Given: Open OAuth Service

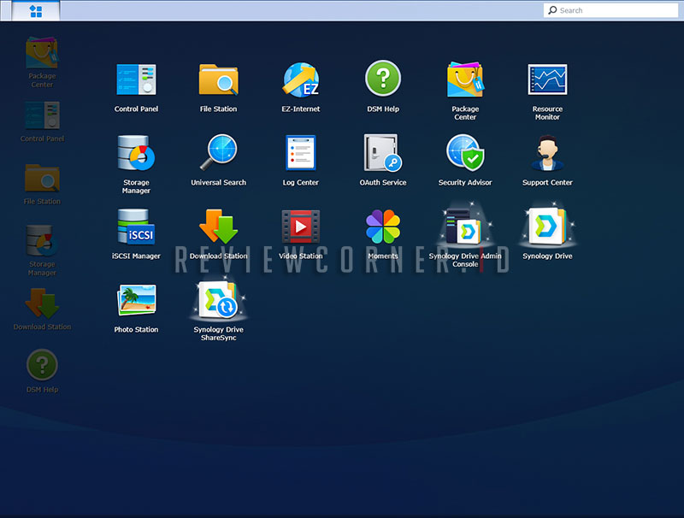Looking at the screenshot, I should [x=382, y=154].
